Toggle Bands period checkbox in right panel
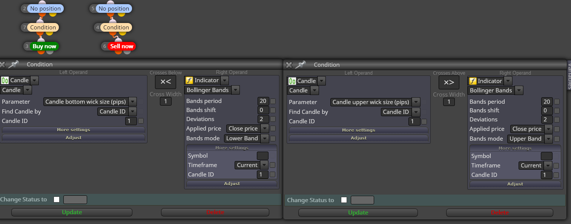Screen dimensions: 571x224 557,101
